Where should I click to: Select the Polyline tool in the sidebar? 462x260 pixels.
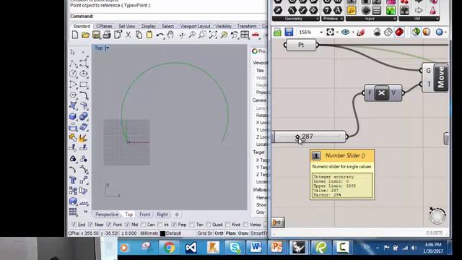coord(73,63)
